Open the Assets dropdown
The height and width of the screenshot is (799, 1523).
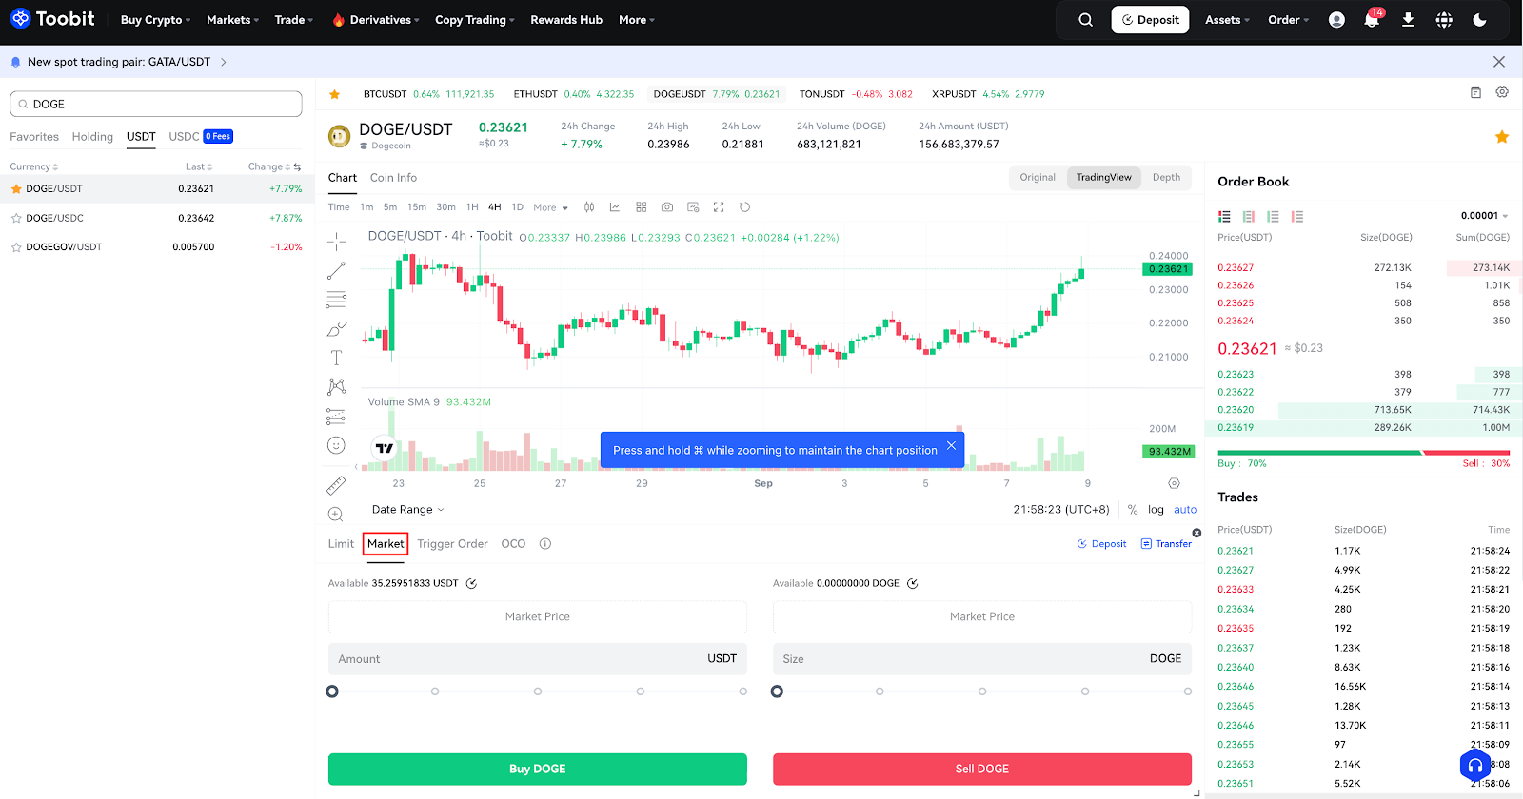(x=1227, y=20)
